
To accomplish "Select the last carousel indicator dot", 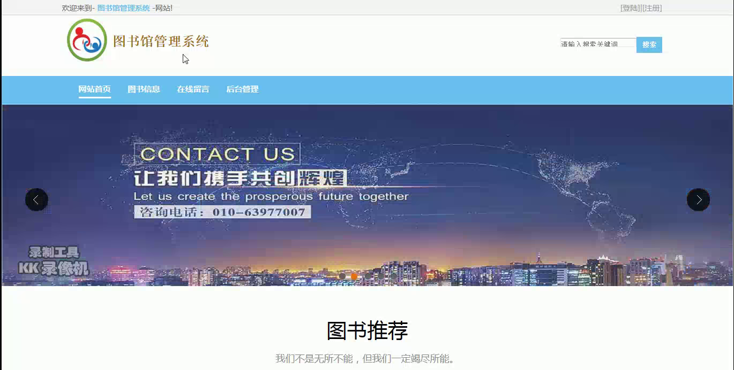I will (394, 276).
